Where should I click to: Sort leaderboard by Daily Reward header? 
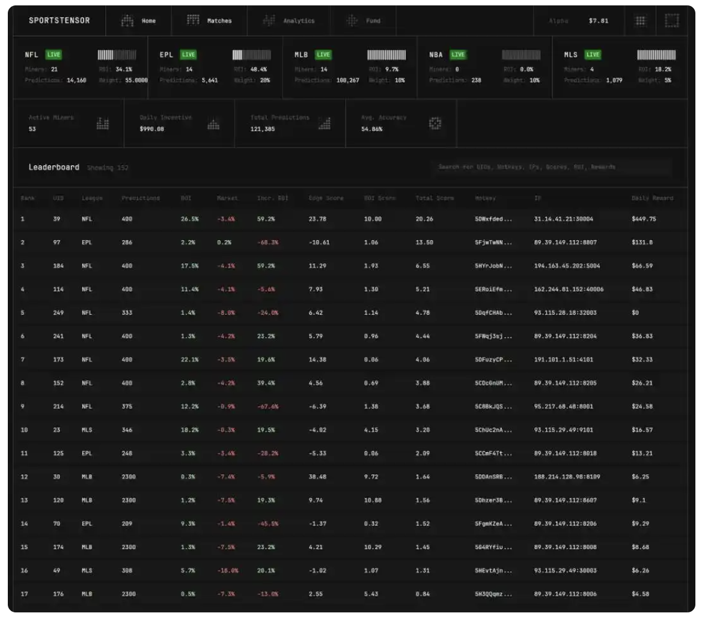tap(652, 198)
